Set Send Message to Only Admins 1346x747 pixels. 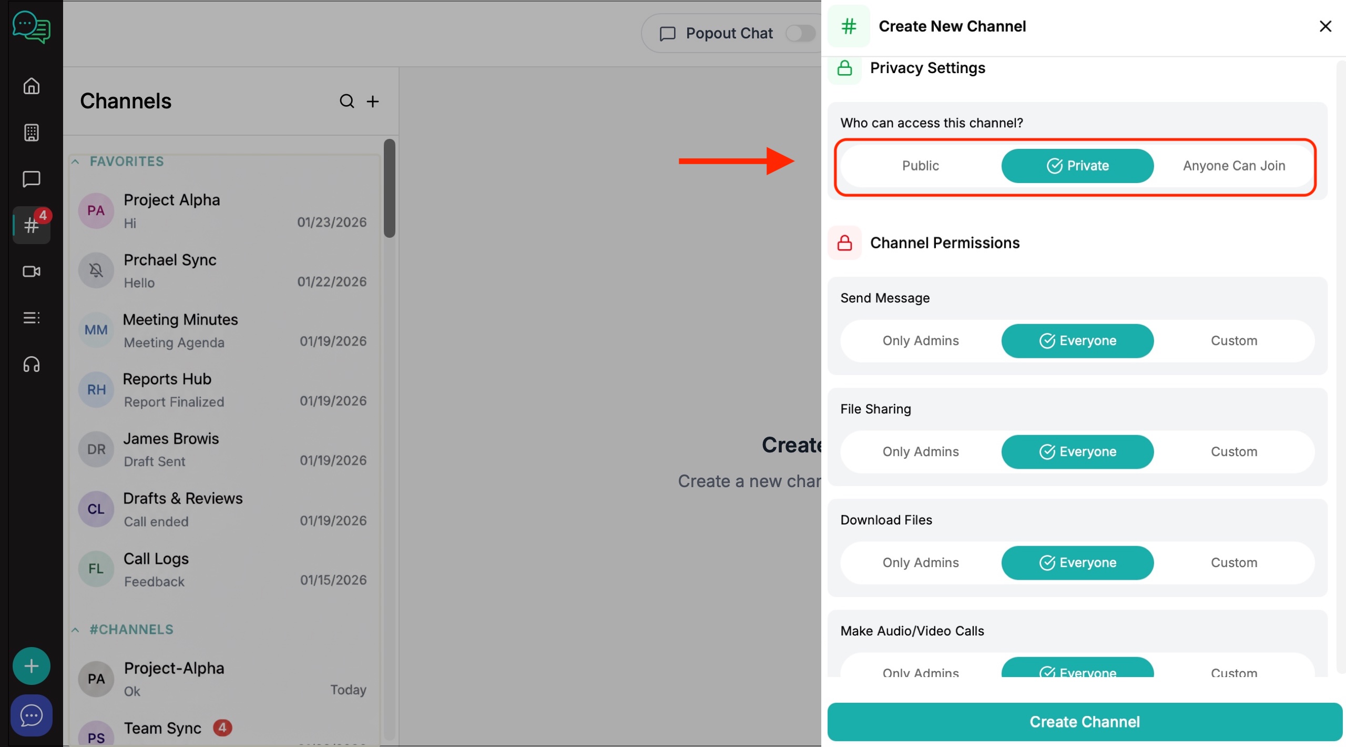920,341
